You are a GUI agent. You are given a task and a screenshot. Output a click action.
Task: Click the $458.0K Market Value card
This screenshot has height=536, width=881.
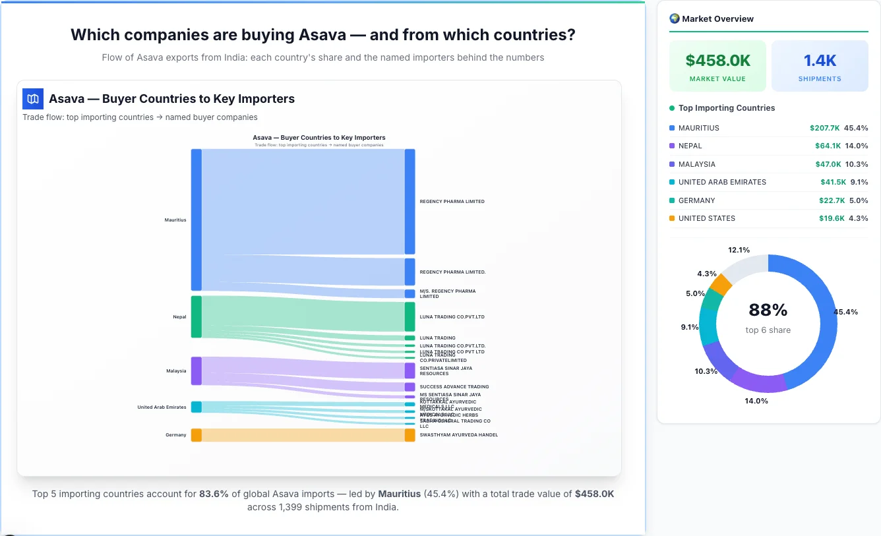717,65
